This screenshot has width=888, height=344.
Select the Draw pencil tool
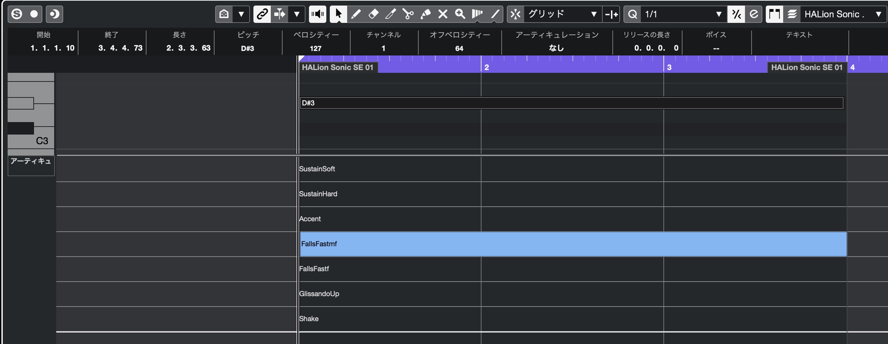click(x=356, y=14)
